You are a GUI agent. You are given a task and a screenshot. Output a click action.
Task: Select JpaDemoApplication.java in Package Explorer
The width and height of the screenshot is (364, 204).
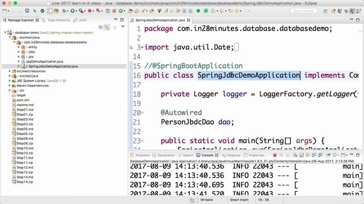click(x=44, y=62)
